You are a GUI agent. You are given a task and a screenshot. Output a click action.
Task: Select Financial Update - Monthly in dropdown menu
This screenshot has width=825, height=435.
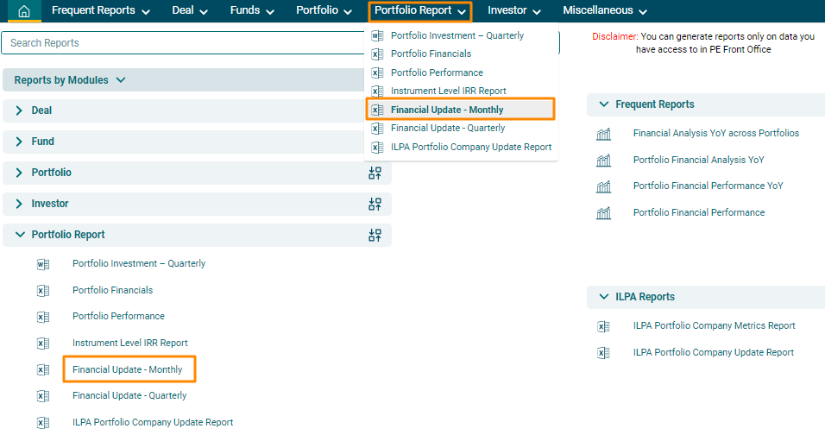(x=447, y=110)
